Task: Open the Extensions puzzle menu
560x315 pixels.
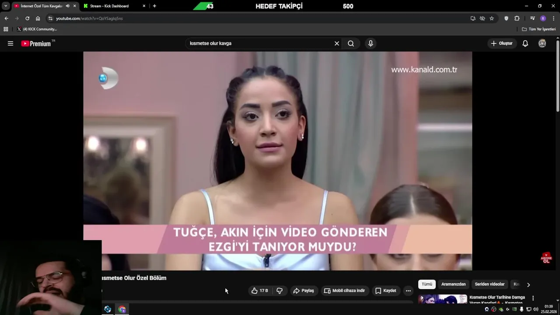Action: coord(517,18)
